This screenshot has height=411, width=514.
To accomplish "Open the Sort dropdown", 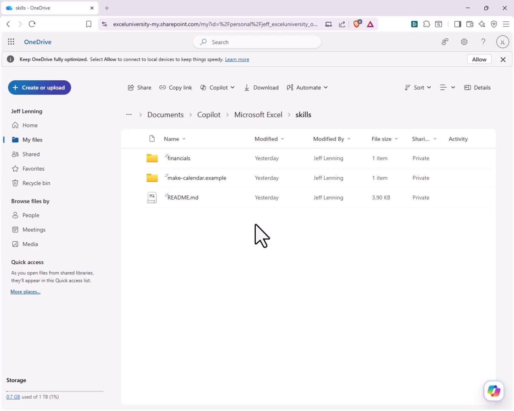I will pos(418,88).
